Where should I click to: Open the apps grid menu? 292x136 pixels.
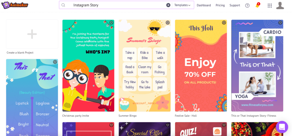tap(270, 5)
